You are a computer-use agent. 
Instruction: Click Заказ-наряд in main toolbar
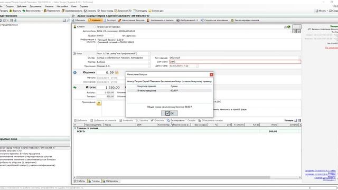[x=105, y=11]
